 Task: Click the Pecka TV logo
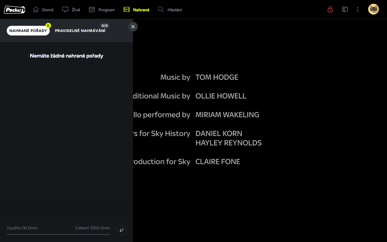coord(15,10)
